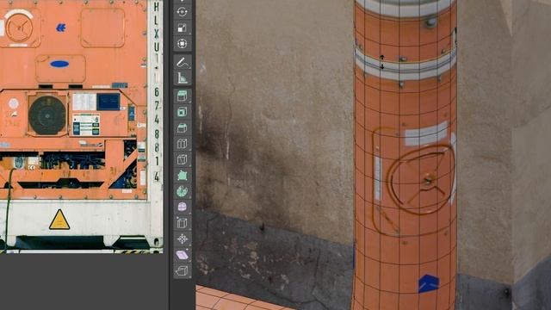Select the Scale tool
Viewport: 551px width, 310px height.
click(182, 28)
